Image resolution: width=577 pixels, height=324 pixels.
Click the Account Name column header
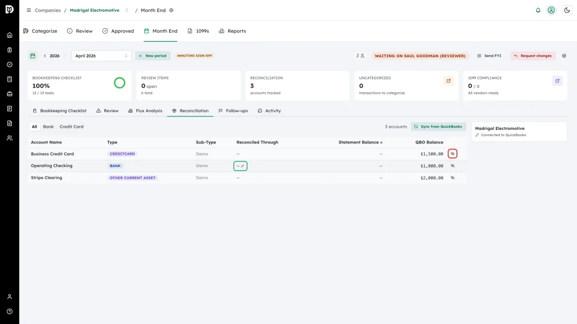pyautogui.click(x=46, y=142)
